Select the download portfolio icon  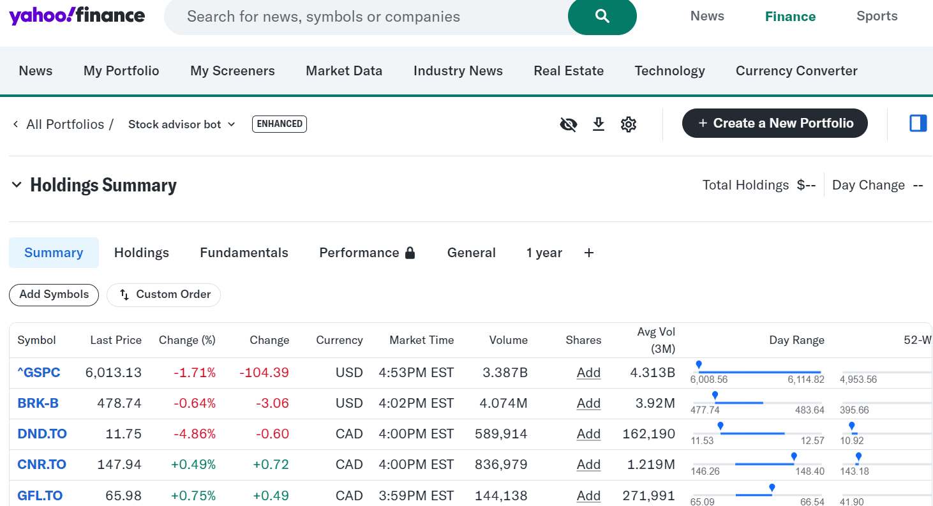[598, 124]
